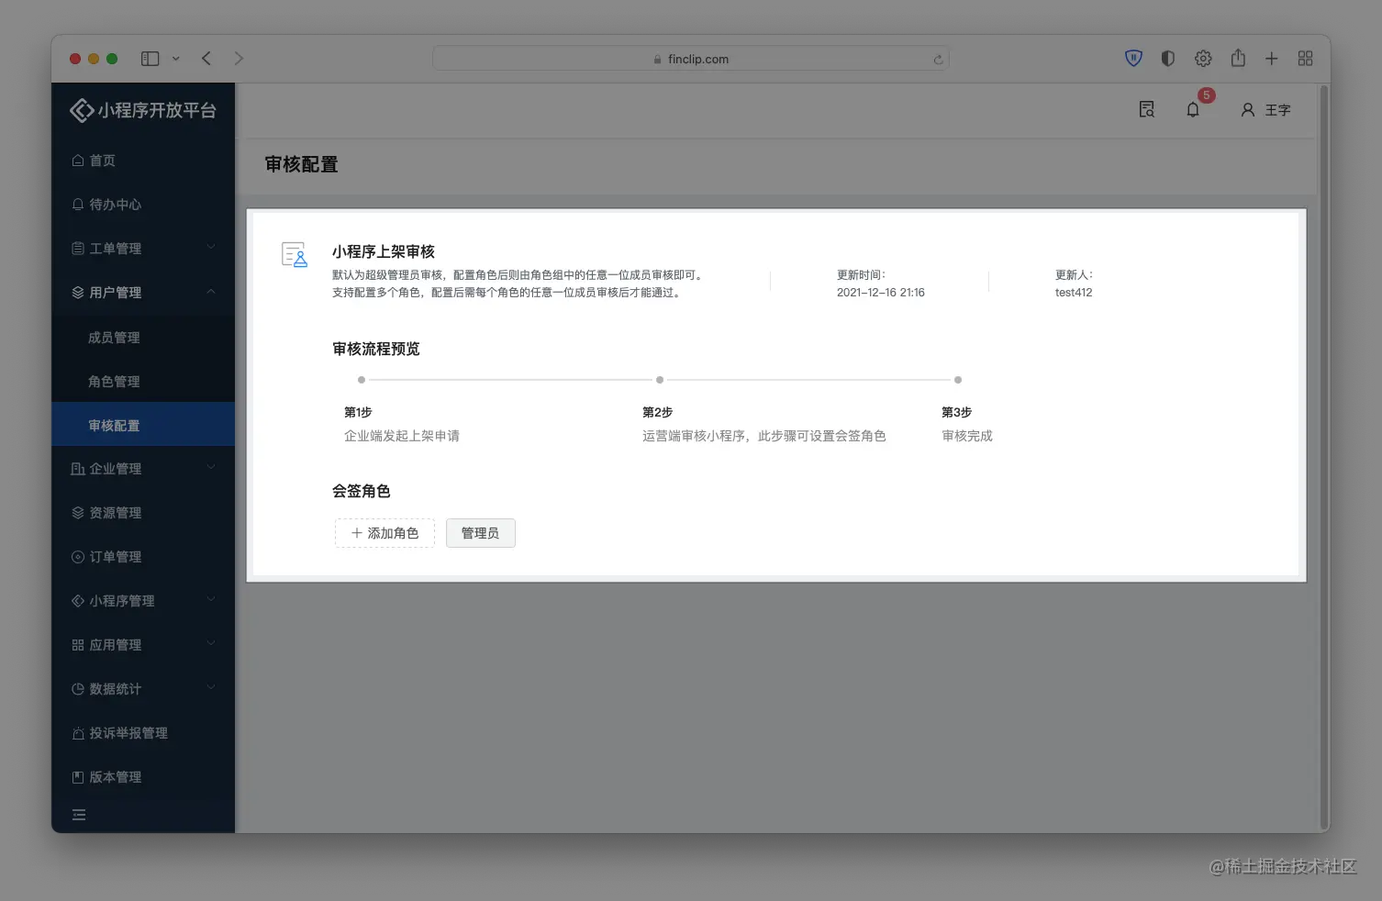Open 资源管理 in the sidebar

(x=143, y=513)
